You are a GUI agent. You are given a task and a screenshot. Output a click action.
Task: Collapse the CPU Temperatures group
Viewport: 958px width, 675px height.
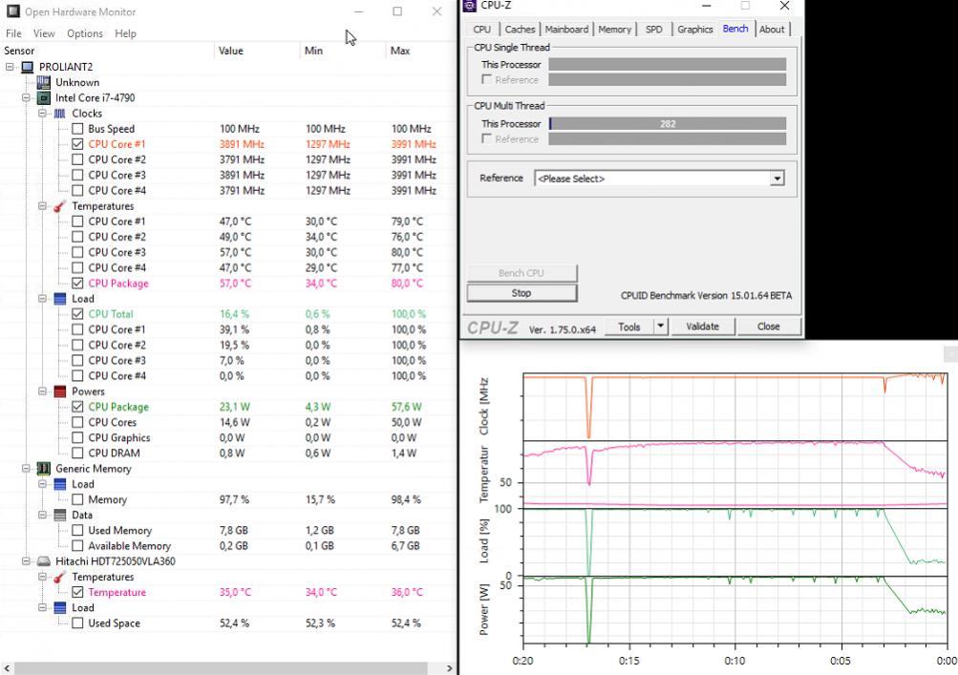coord(43,206)
